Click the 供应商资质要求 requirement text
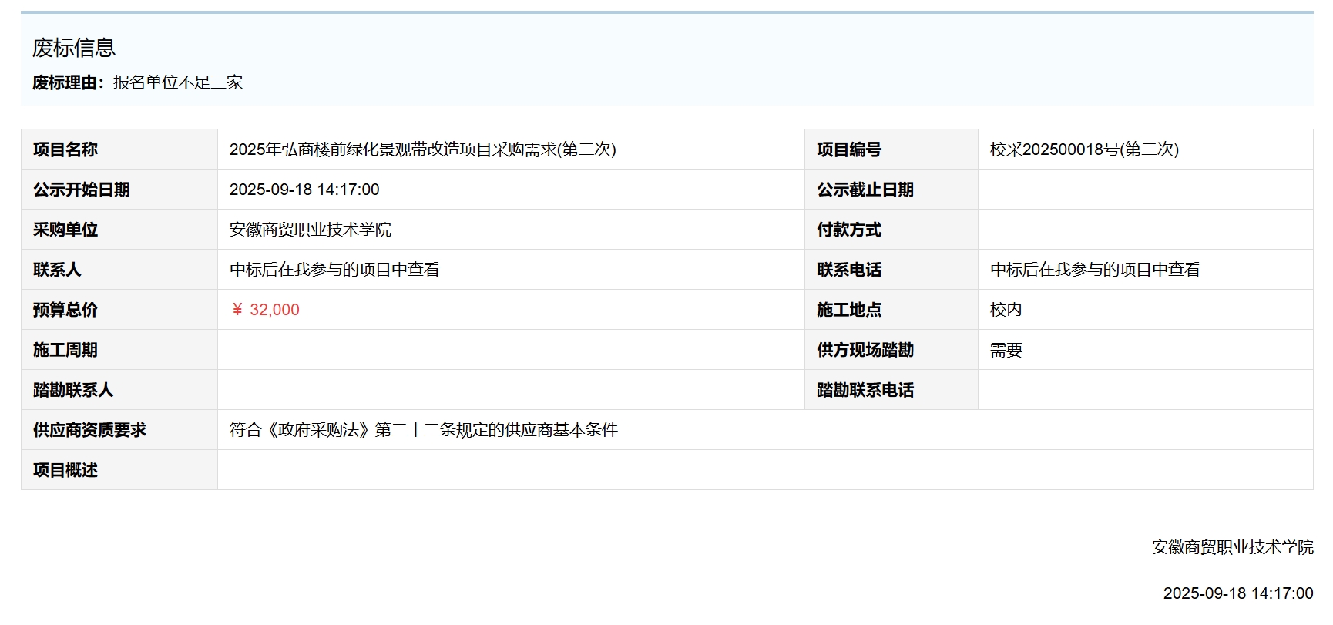 423,430
